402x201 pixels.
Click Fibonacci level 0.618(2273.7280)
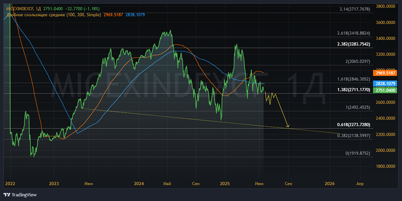click(x=353, y=125)
